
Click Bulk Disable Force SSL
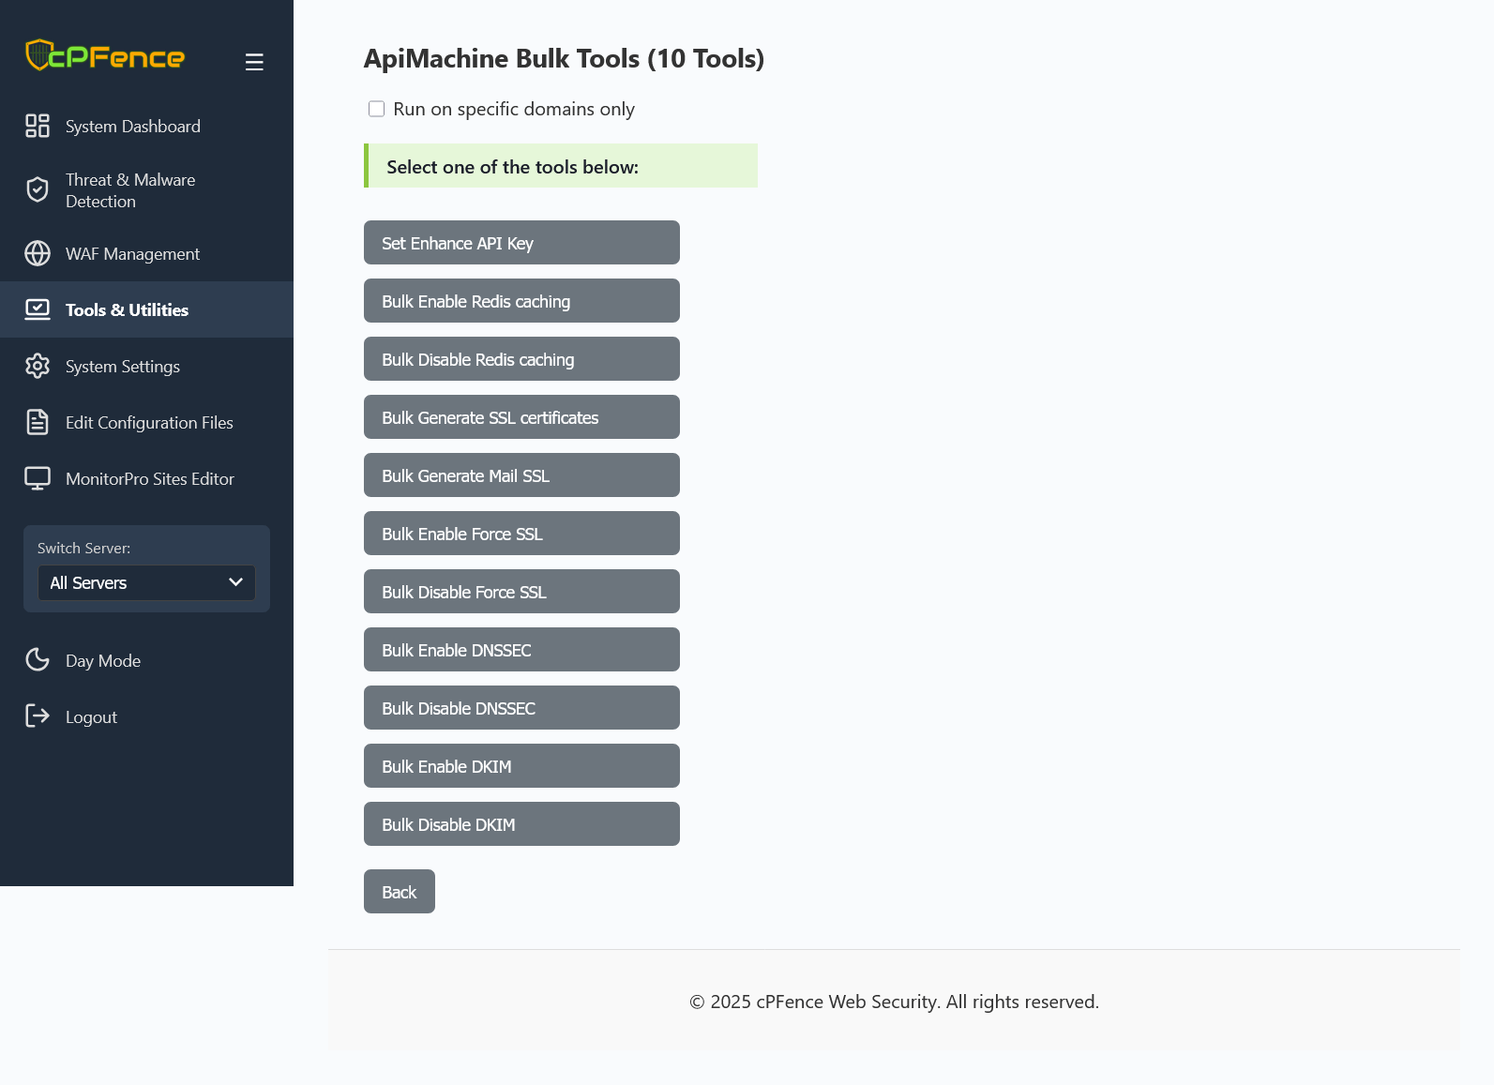(521, 592)
